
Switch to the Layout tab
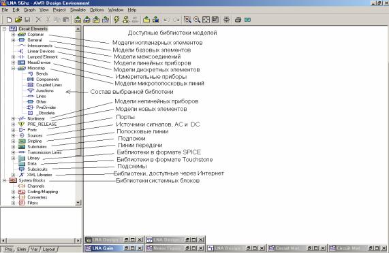(x=48, y=249)
